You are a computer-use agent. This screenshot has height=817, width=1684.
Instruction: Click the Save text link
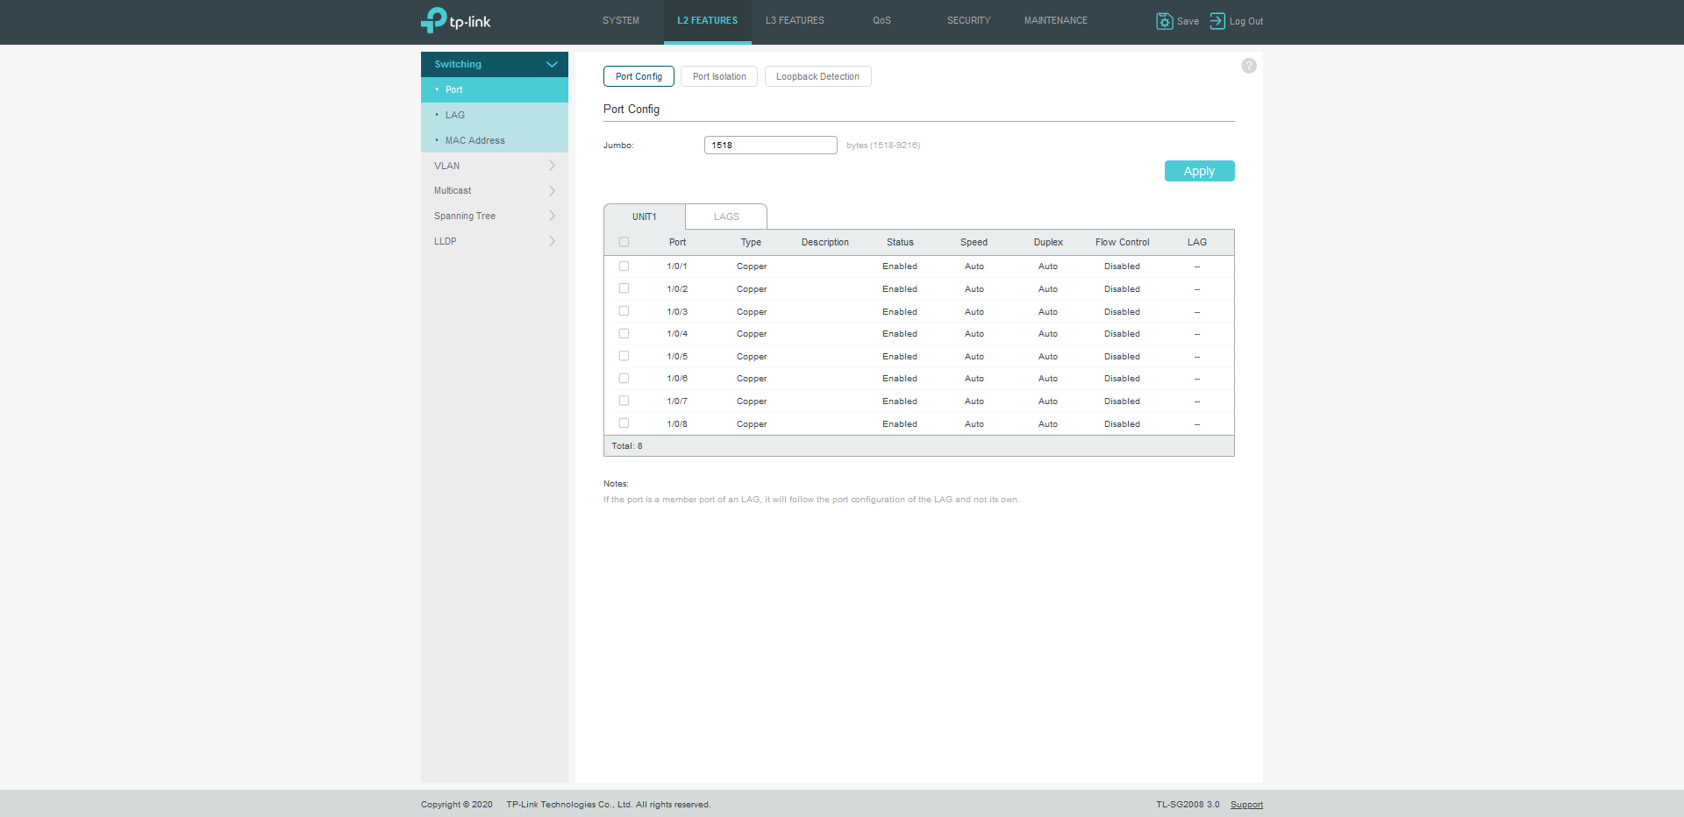[x=1188, y=21]
